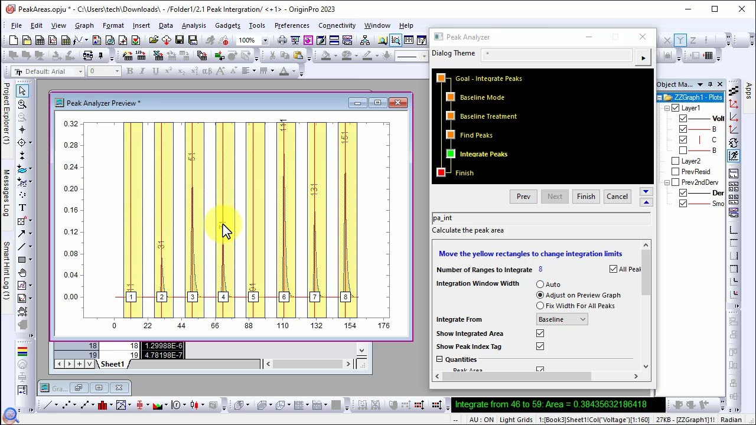
Task: Click the peak 4 index tag on graph
Action: pyautogui.click(x=223, y=297)
